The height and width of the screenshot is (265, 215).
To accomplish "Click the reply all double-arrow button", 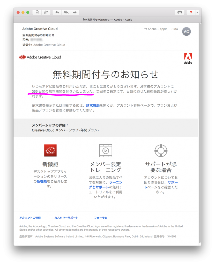I will (66, 12).
